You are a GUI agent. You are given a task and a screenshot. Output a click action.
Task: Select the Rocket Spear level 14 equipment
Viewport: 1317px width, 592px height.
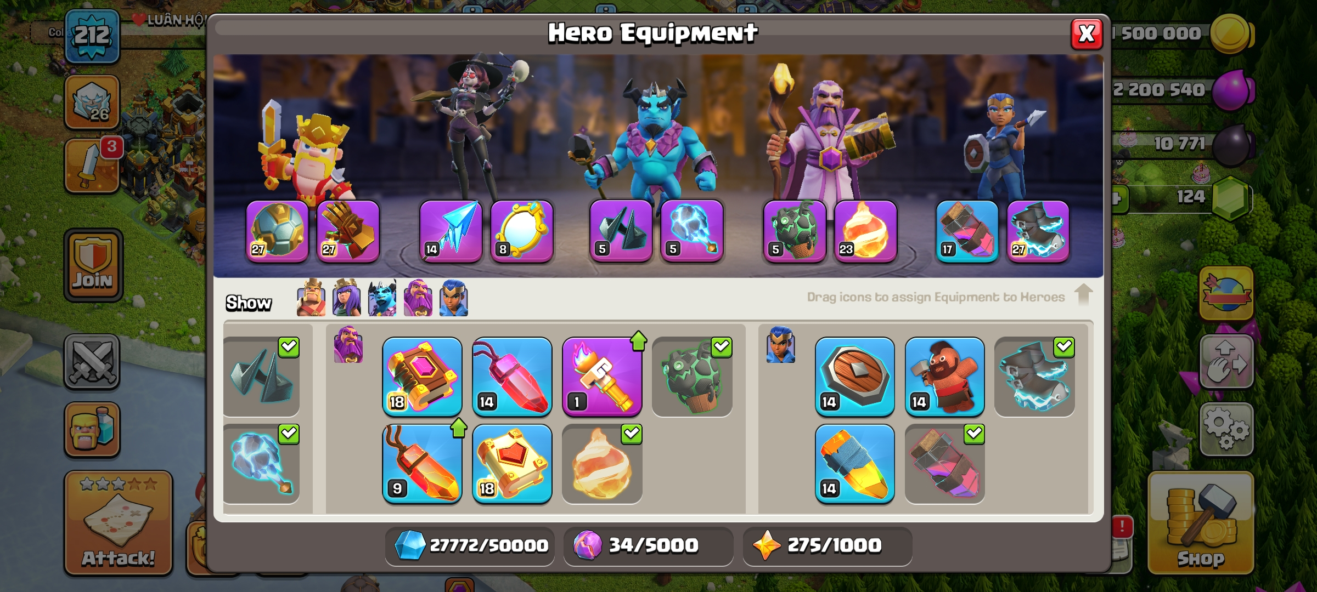point(854,464)
